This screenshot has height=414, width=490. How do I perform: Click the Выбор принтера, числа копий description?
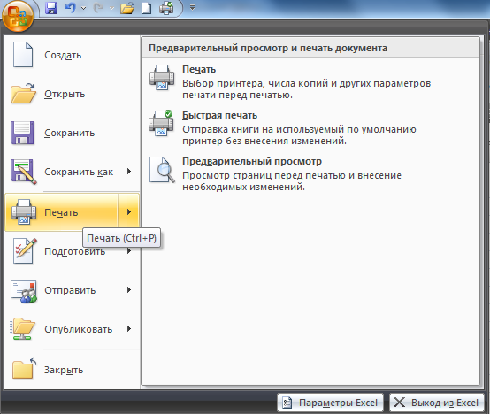pyautogui.click(x=307, y=89)
